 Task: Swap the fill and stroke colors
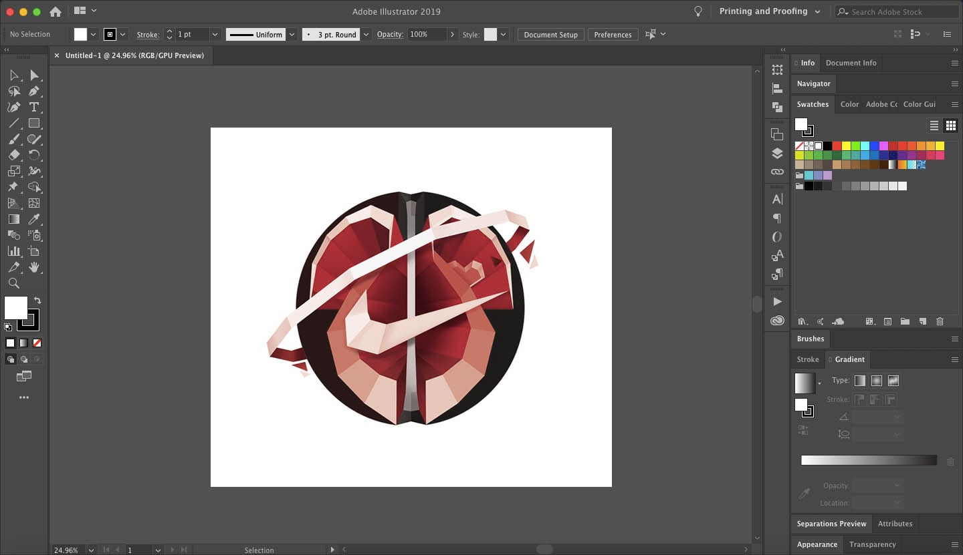pos(38,301)
